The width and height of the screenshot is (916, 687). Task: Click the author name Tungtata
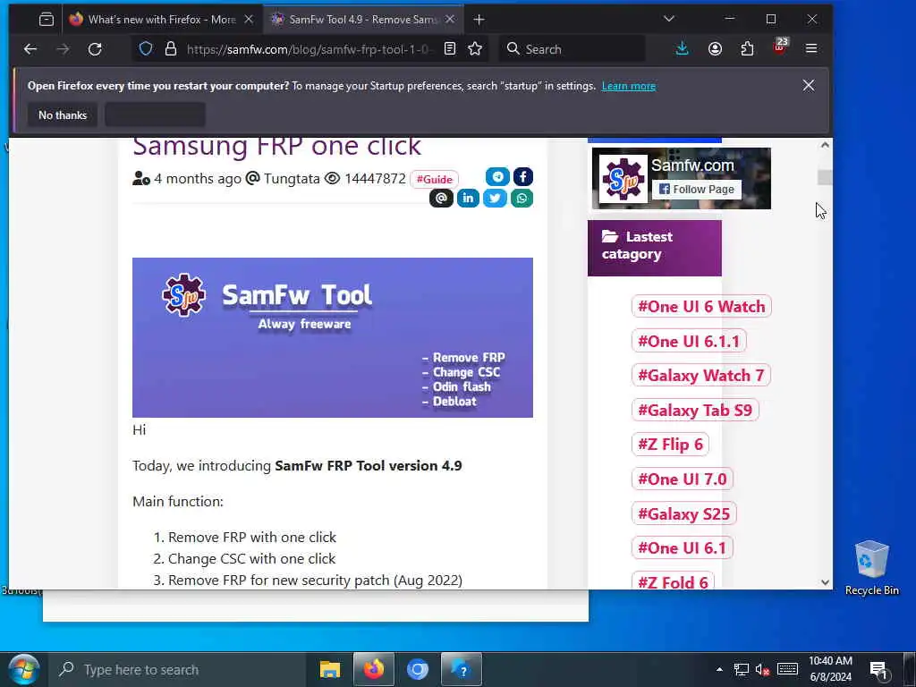292,179
